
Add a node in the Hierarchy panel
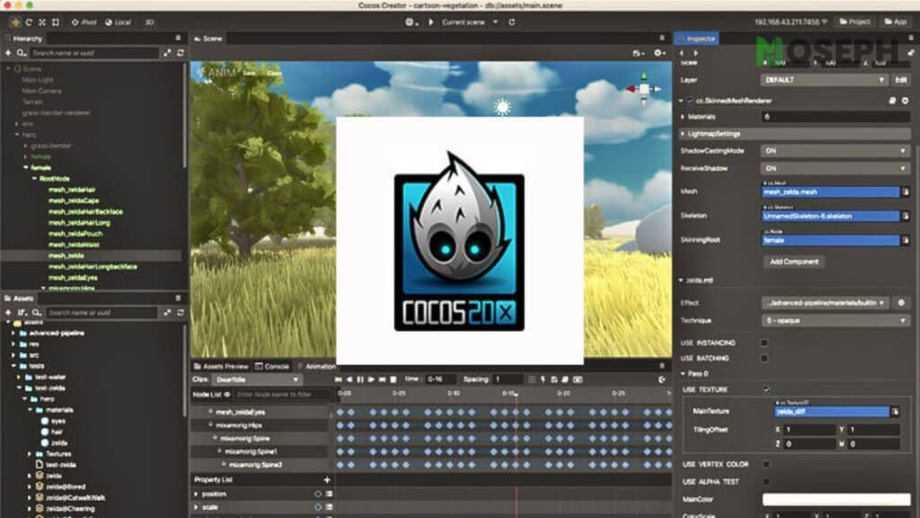point(8,53)
